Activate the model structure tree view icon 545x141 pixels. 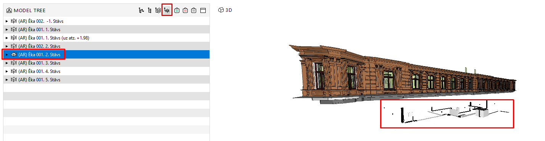pyautogui.click(x=167, y=10)
